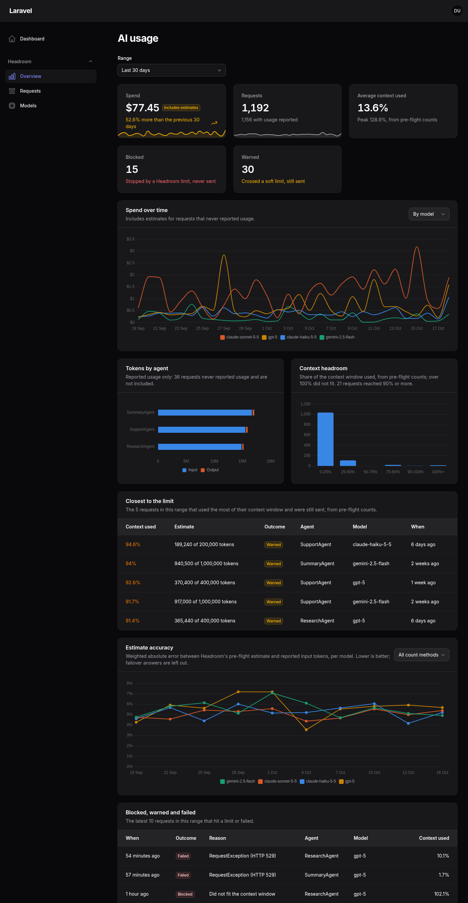Click the Blocked count 15
Viewport: 468px width, 903px height.
click(132, 170)
